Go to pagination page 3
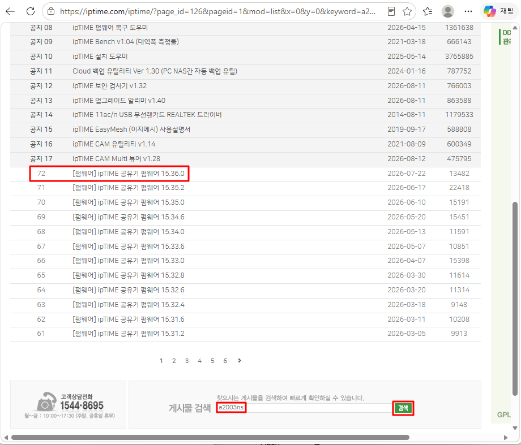The width and height of the screenshot is (521, 445). pos(187,361)
